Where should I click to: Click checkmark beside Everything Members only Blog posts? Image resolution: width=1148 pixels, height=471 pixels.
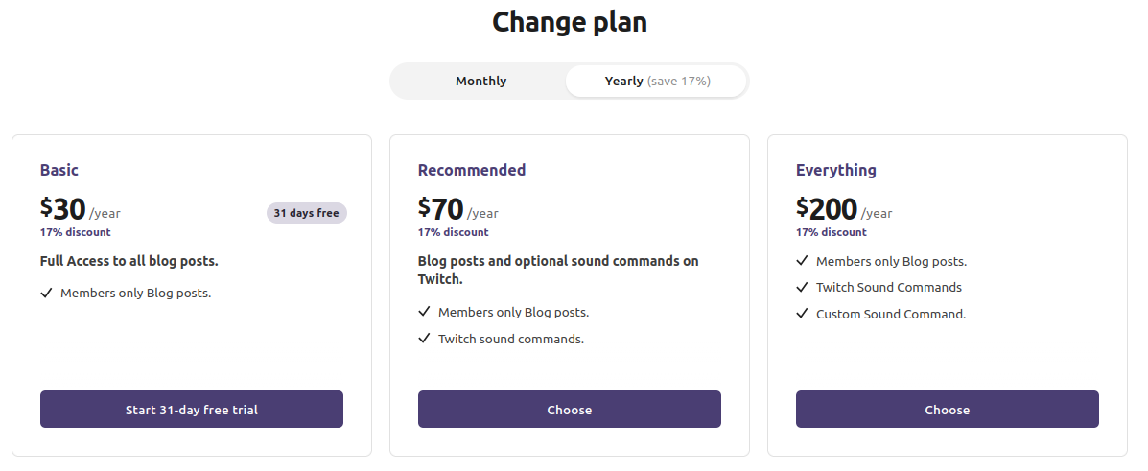pos(802,261)
